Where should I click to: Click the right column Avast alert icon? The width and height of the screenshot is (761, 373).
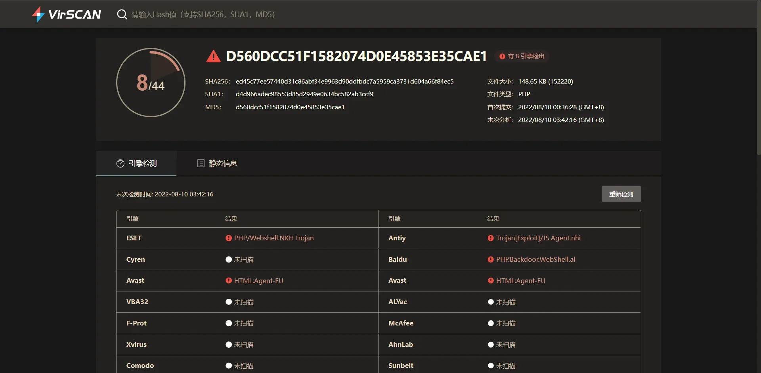pos(491,280)
